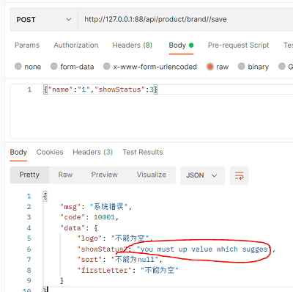Open the response Headers (3) tab

coord(92,152)
